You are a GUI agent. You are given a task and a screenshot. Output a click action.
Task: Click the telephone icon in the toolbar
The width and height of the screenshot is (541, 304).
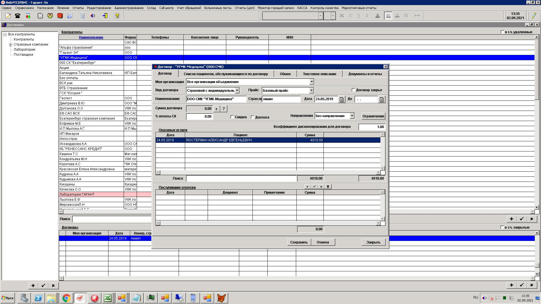[x=18, y=16]
